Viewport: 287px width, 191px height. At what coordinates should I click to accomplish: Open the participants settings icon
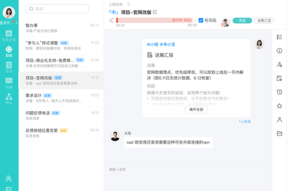tap(279, 64)
